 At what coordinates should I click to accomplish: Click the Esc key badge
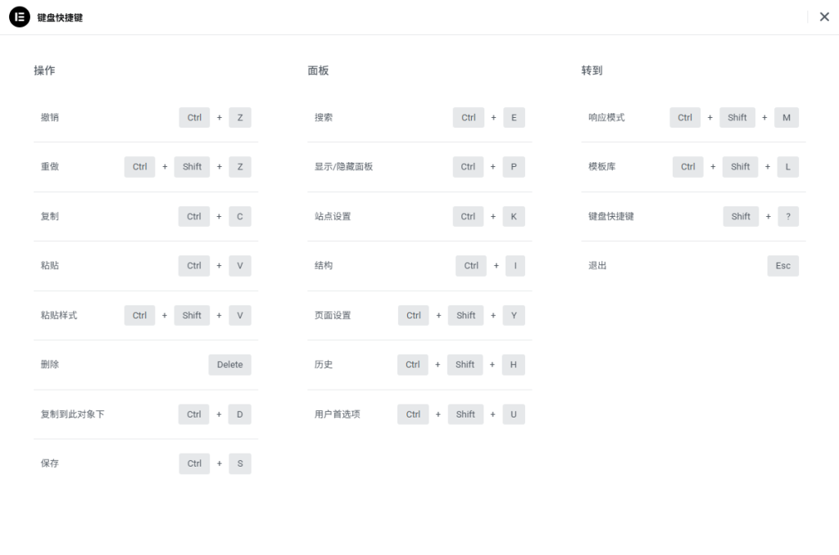pos(783,266)
